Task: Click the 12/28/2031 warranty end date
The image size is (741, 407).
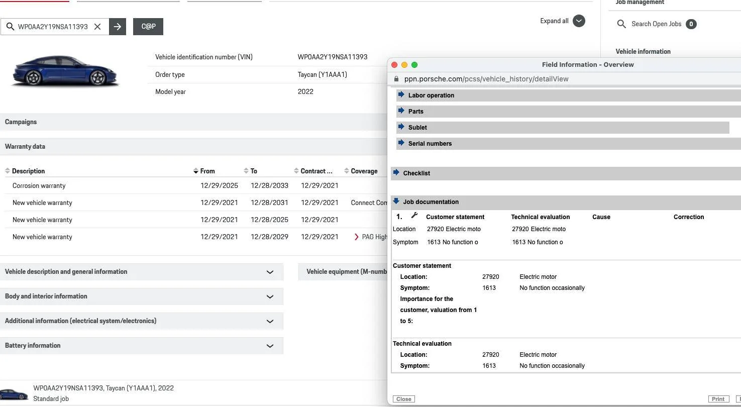Action: tap(270, 203)
